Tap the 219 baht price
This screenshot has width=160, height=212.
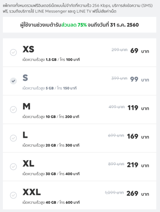tap(138, 165)
